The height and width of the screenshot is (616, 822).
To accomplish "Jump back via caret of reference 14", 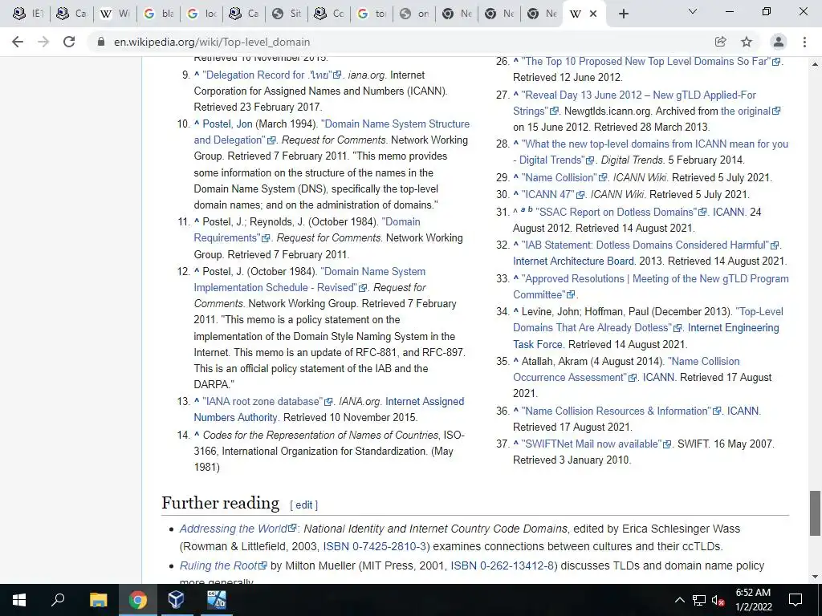I will coord(197,434).
